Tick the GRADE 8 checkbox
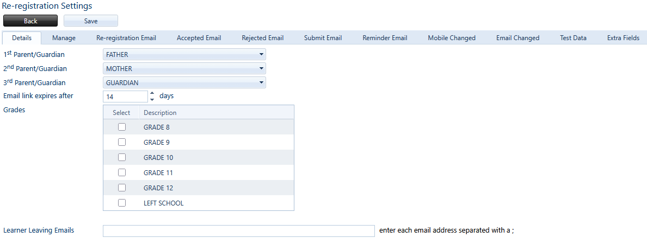This screenshot has width=647, height=244. click(x=122, y=127)
